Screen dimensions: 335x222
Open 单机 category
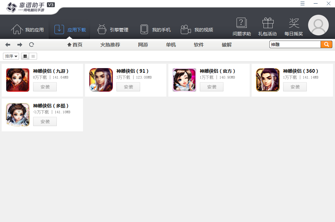click(171, 45)
